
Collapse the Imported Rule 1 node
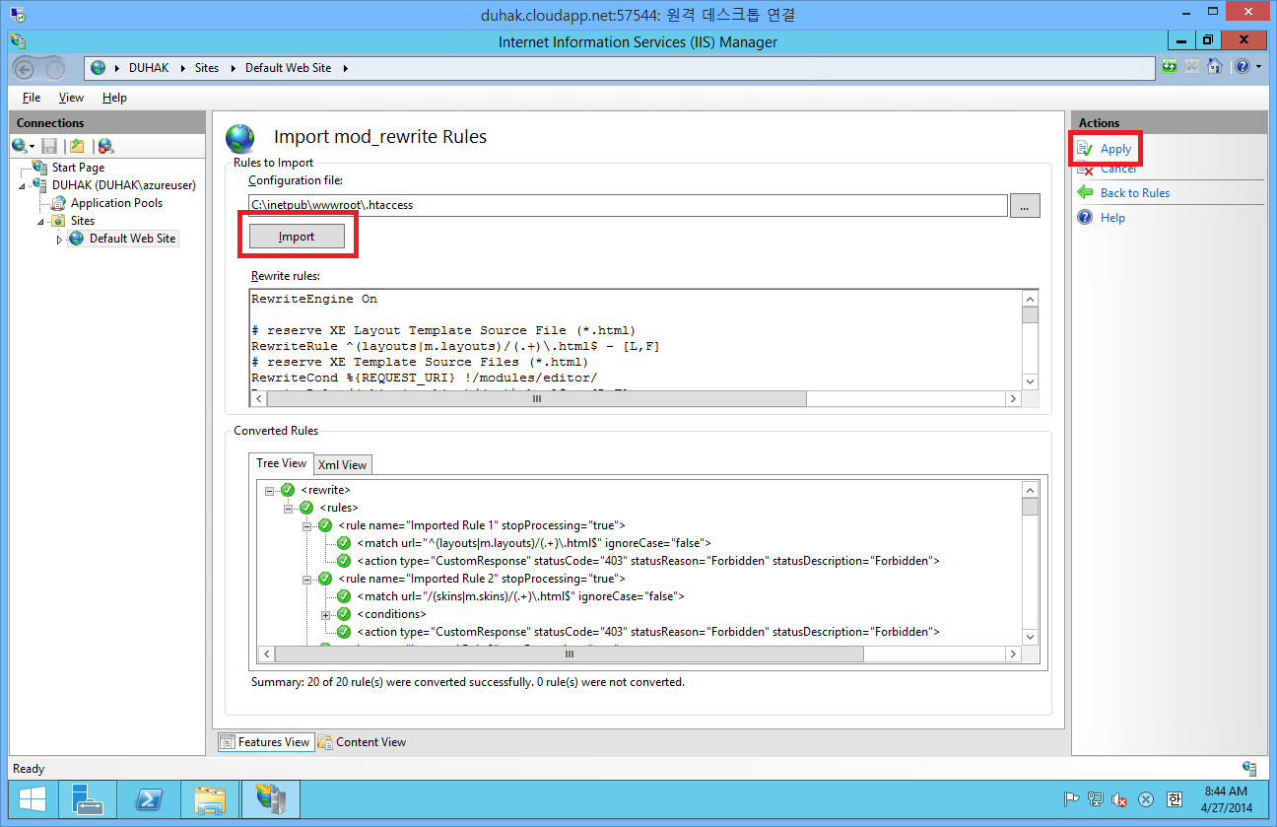coord(307,525)
